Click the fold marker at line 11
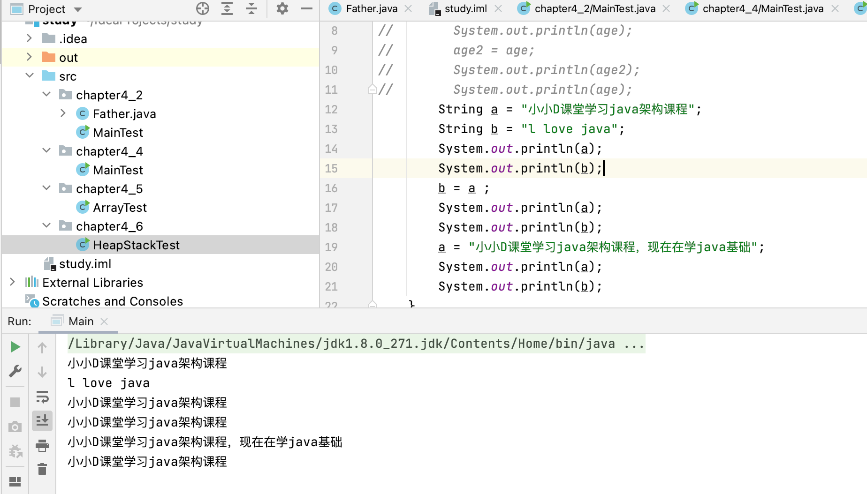The image size is (867, 494). pyautogui.click(x=372, y=90)
